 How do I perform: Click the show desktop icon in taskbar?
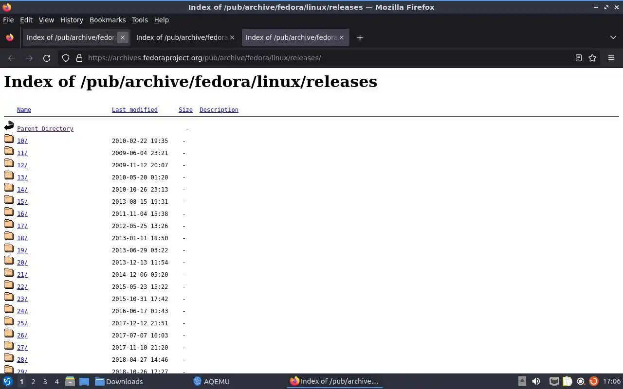pos(84,381)
